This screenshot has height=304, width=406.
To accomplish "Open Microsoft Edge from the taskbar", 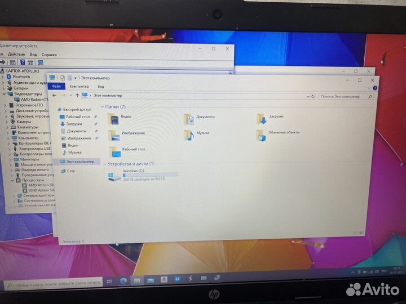I will (123, 281).
